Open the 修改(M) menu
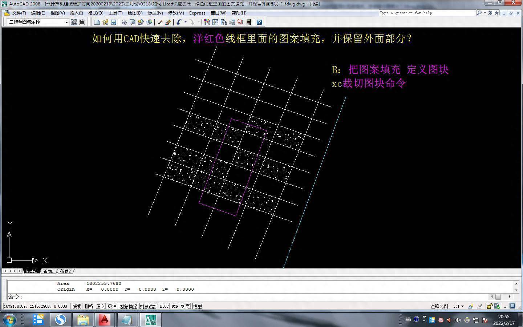 coord(176,13)
